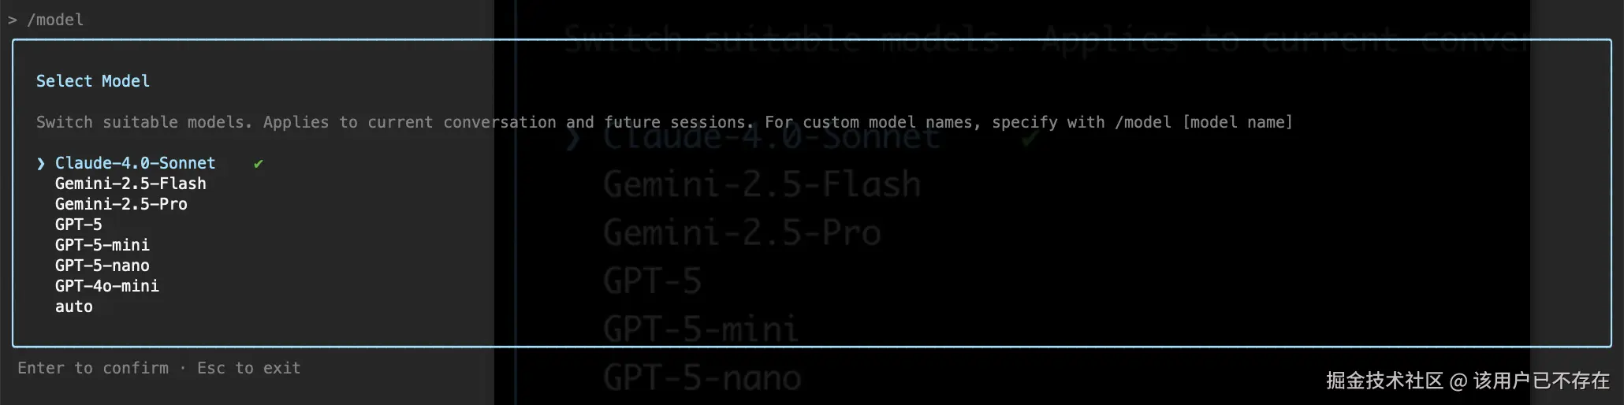Click the Esc to exit hint

[x=248, y=368]
